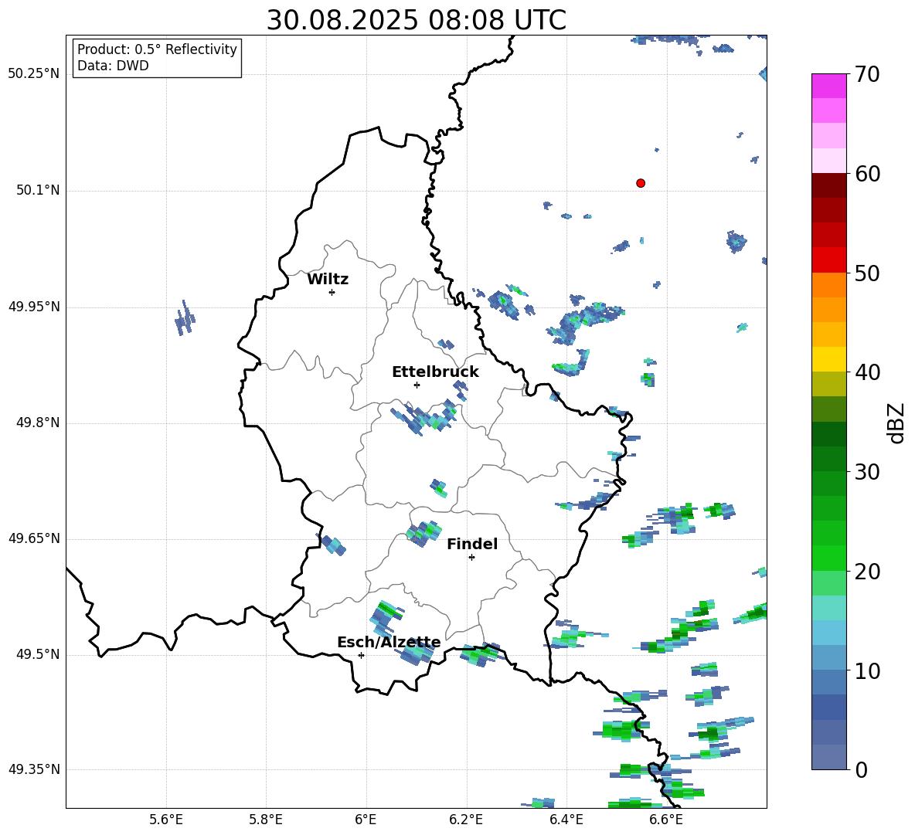Click the 49.35°N latitude label
The height and width of the screenshot is (835, 915).
(33, 769)
